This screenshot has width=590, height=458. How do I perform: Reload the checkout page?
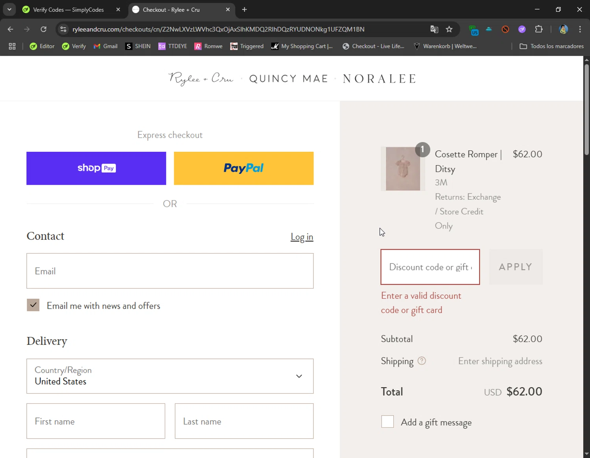tap(43, 29)
